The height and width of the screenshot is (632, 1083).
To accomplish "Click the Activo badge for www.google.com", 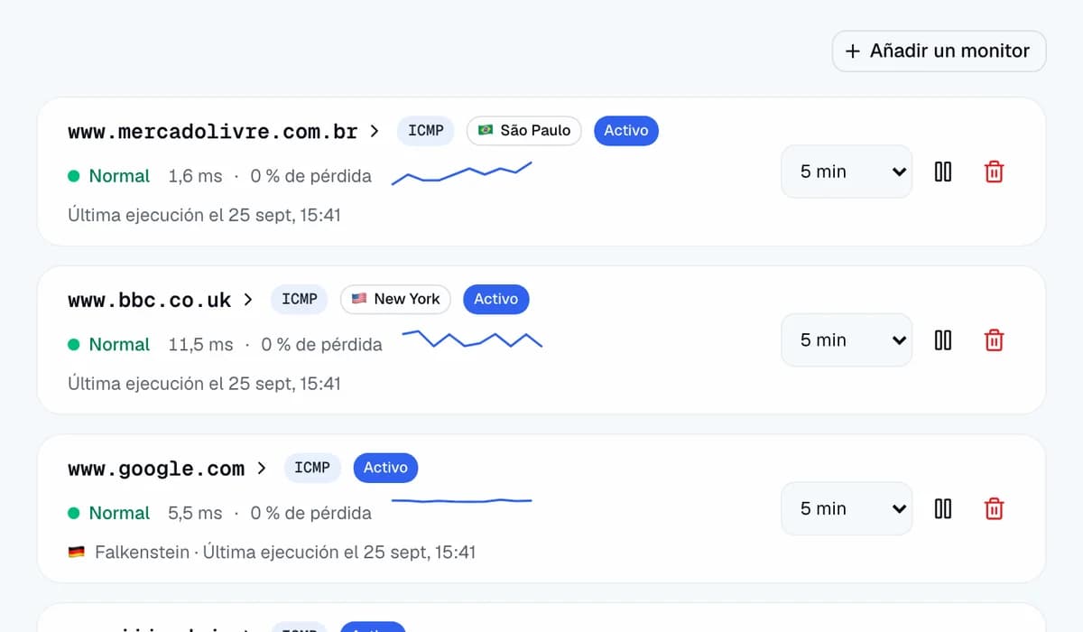I will 385,468.
